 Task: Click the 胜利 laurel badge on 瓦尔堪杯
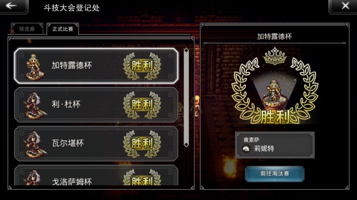(x=142, y=144)
